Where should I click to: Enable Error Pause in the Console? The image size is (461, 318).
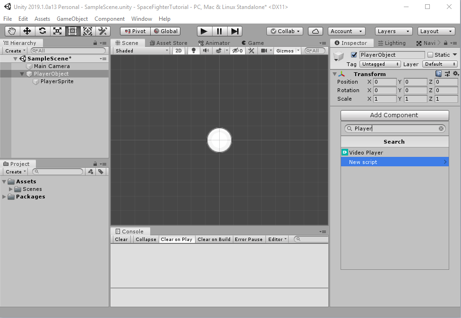(248, 239)
